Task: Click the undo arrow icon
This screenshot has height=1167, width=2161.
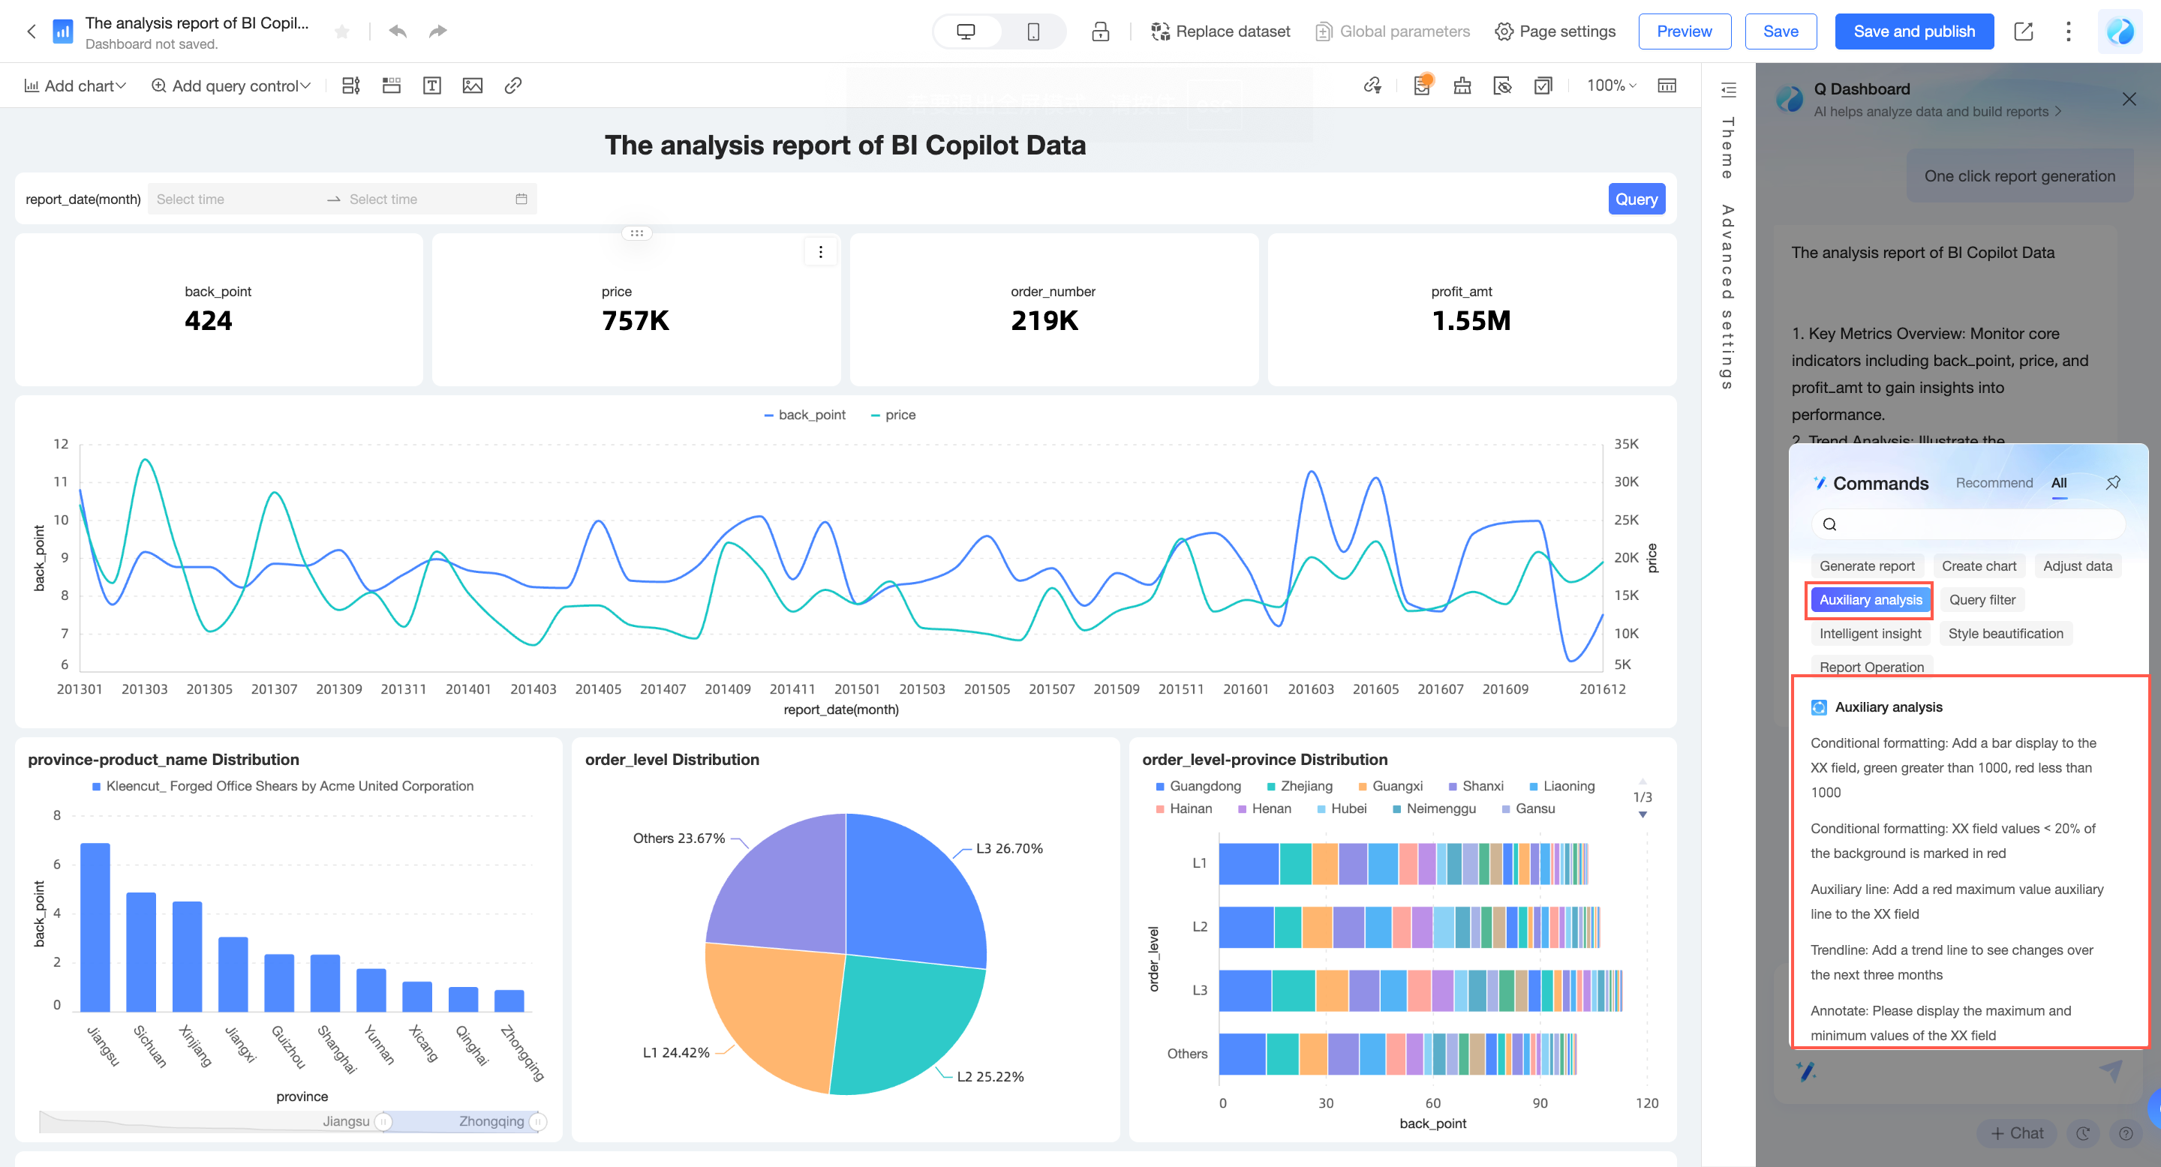Action: tap(398, 31)
